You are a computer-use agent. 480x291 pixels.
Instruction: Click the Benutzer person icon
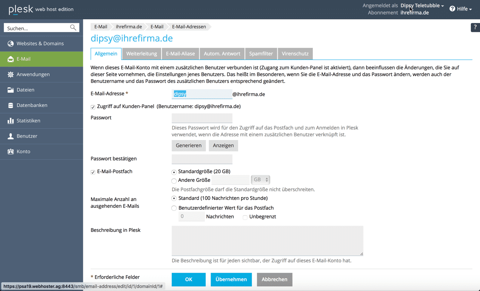(x=11, y=136)
